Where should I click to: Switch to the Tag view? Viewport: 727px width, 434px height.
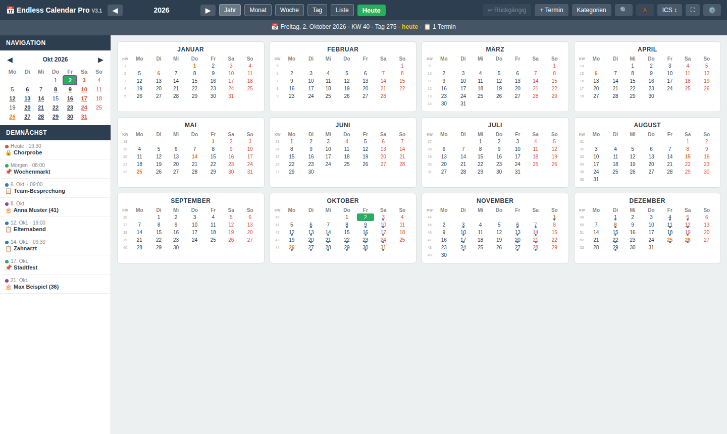pos(317,10)
